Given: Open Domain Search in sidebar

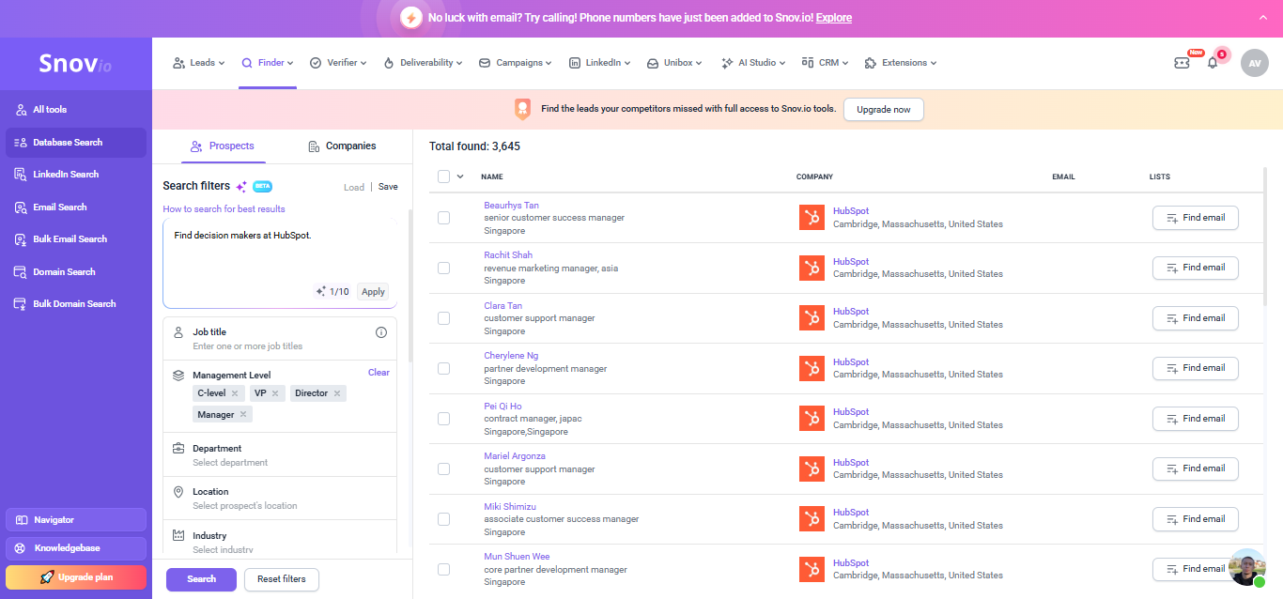Looking at the screenshot, I should click(76, 272).
